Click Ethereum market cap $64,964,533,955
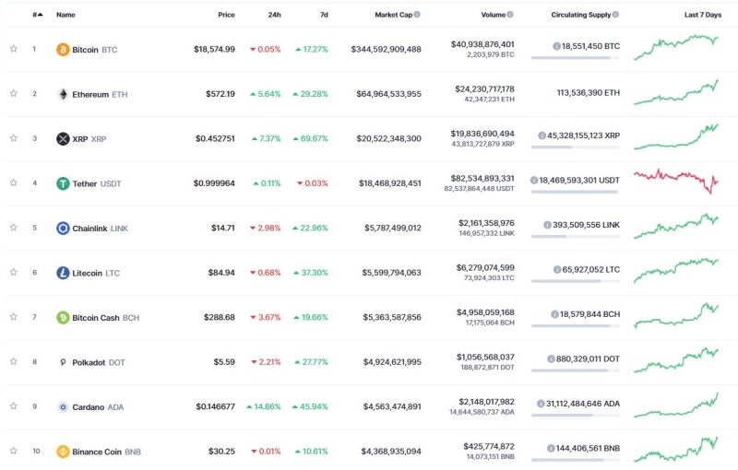This screenshot has width=738, height=470. point(388,94)
